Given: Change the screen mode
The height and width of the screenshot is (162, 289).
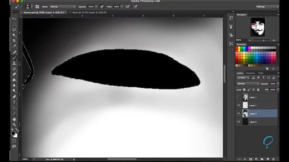Looking at the screenshot, I should pos(14,146).
